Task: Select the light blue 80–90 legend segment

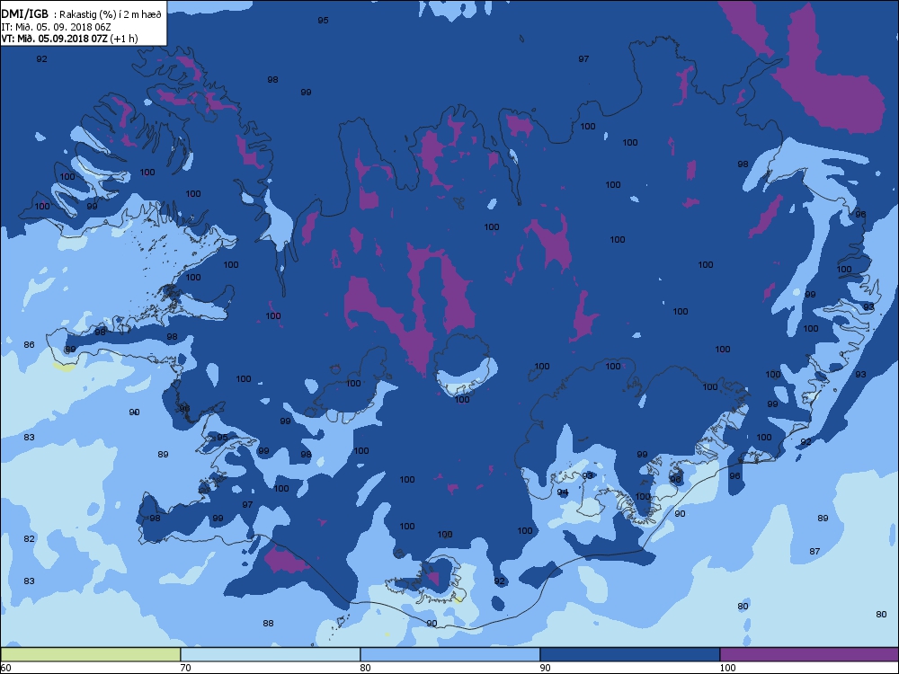Action: (x=450, y=654)
